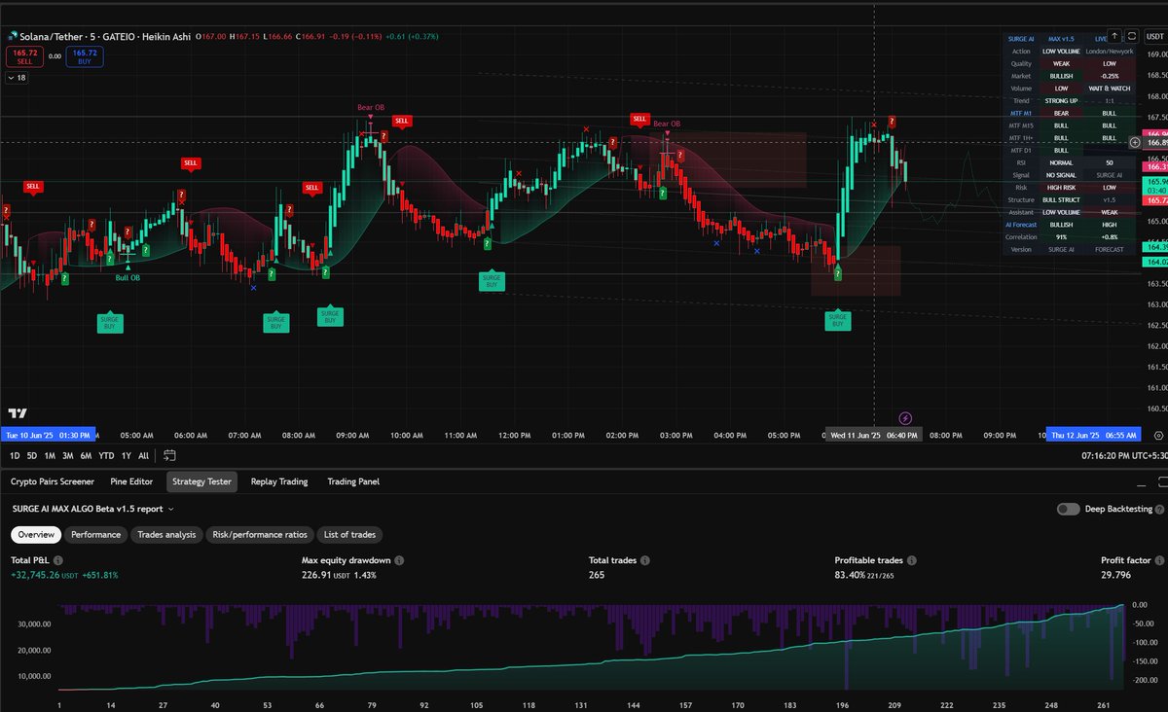This screenshot has width=1168, height=712.
Task: Select the Performance report tab
Action: pos(96,534)
